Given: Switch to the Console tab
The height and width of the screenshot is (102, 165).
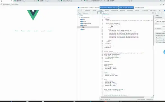Looking at the screenshot, I should pyautogui.click(x=94, y=10).
